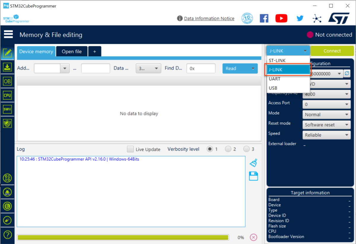Open the SWV serial wire viewer
This screenshot has width=356, height=244.
click(x=7, y=109)
